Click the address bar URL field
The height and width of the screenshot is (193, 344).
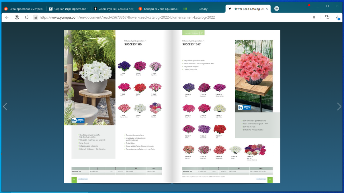[x=127, y=17]
